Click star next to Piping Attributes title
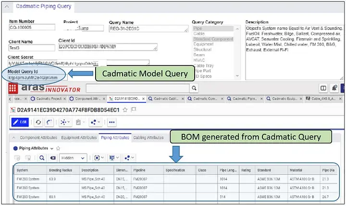 (58, 148)
